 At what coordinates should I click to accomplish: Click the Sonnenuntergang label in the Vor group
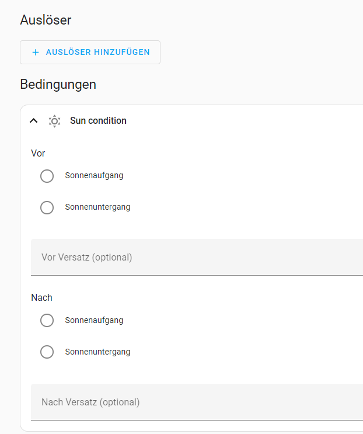click(97, 207)
